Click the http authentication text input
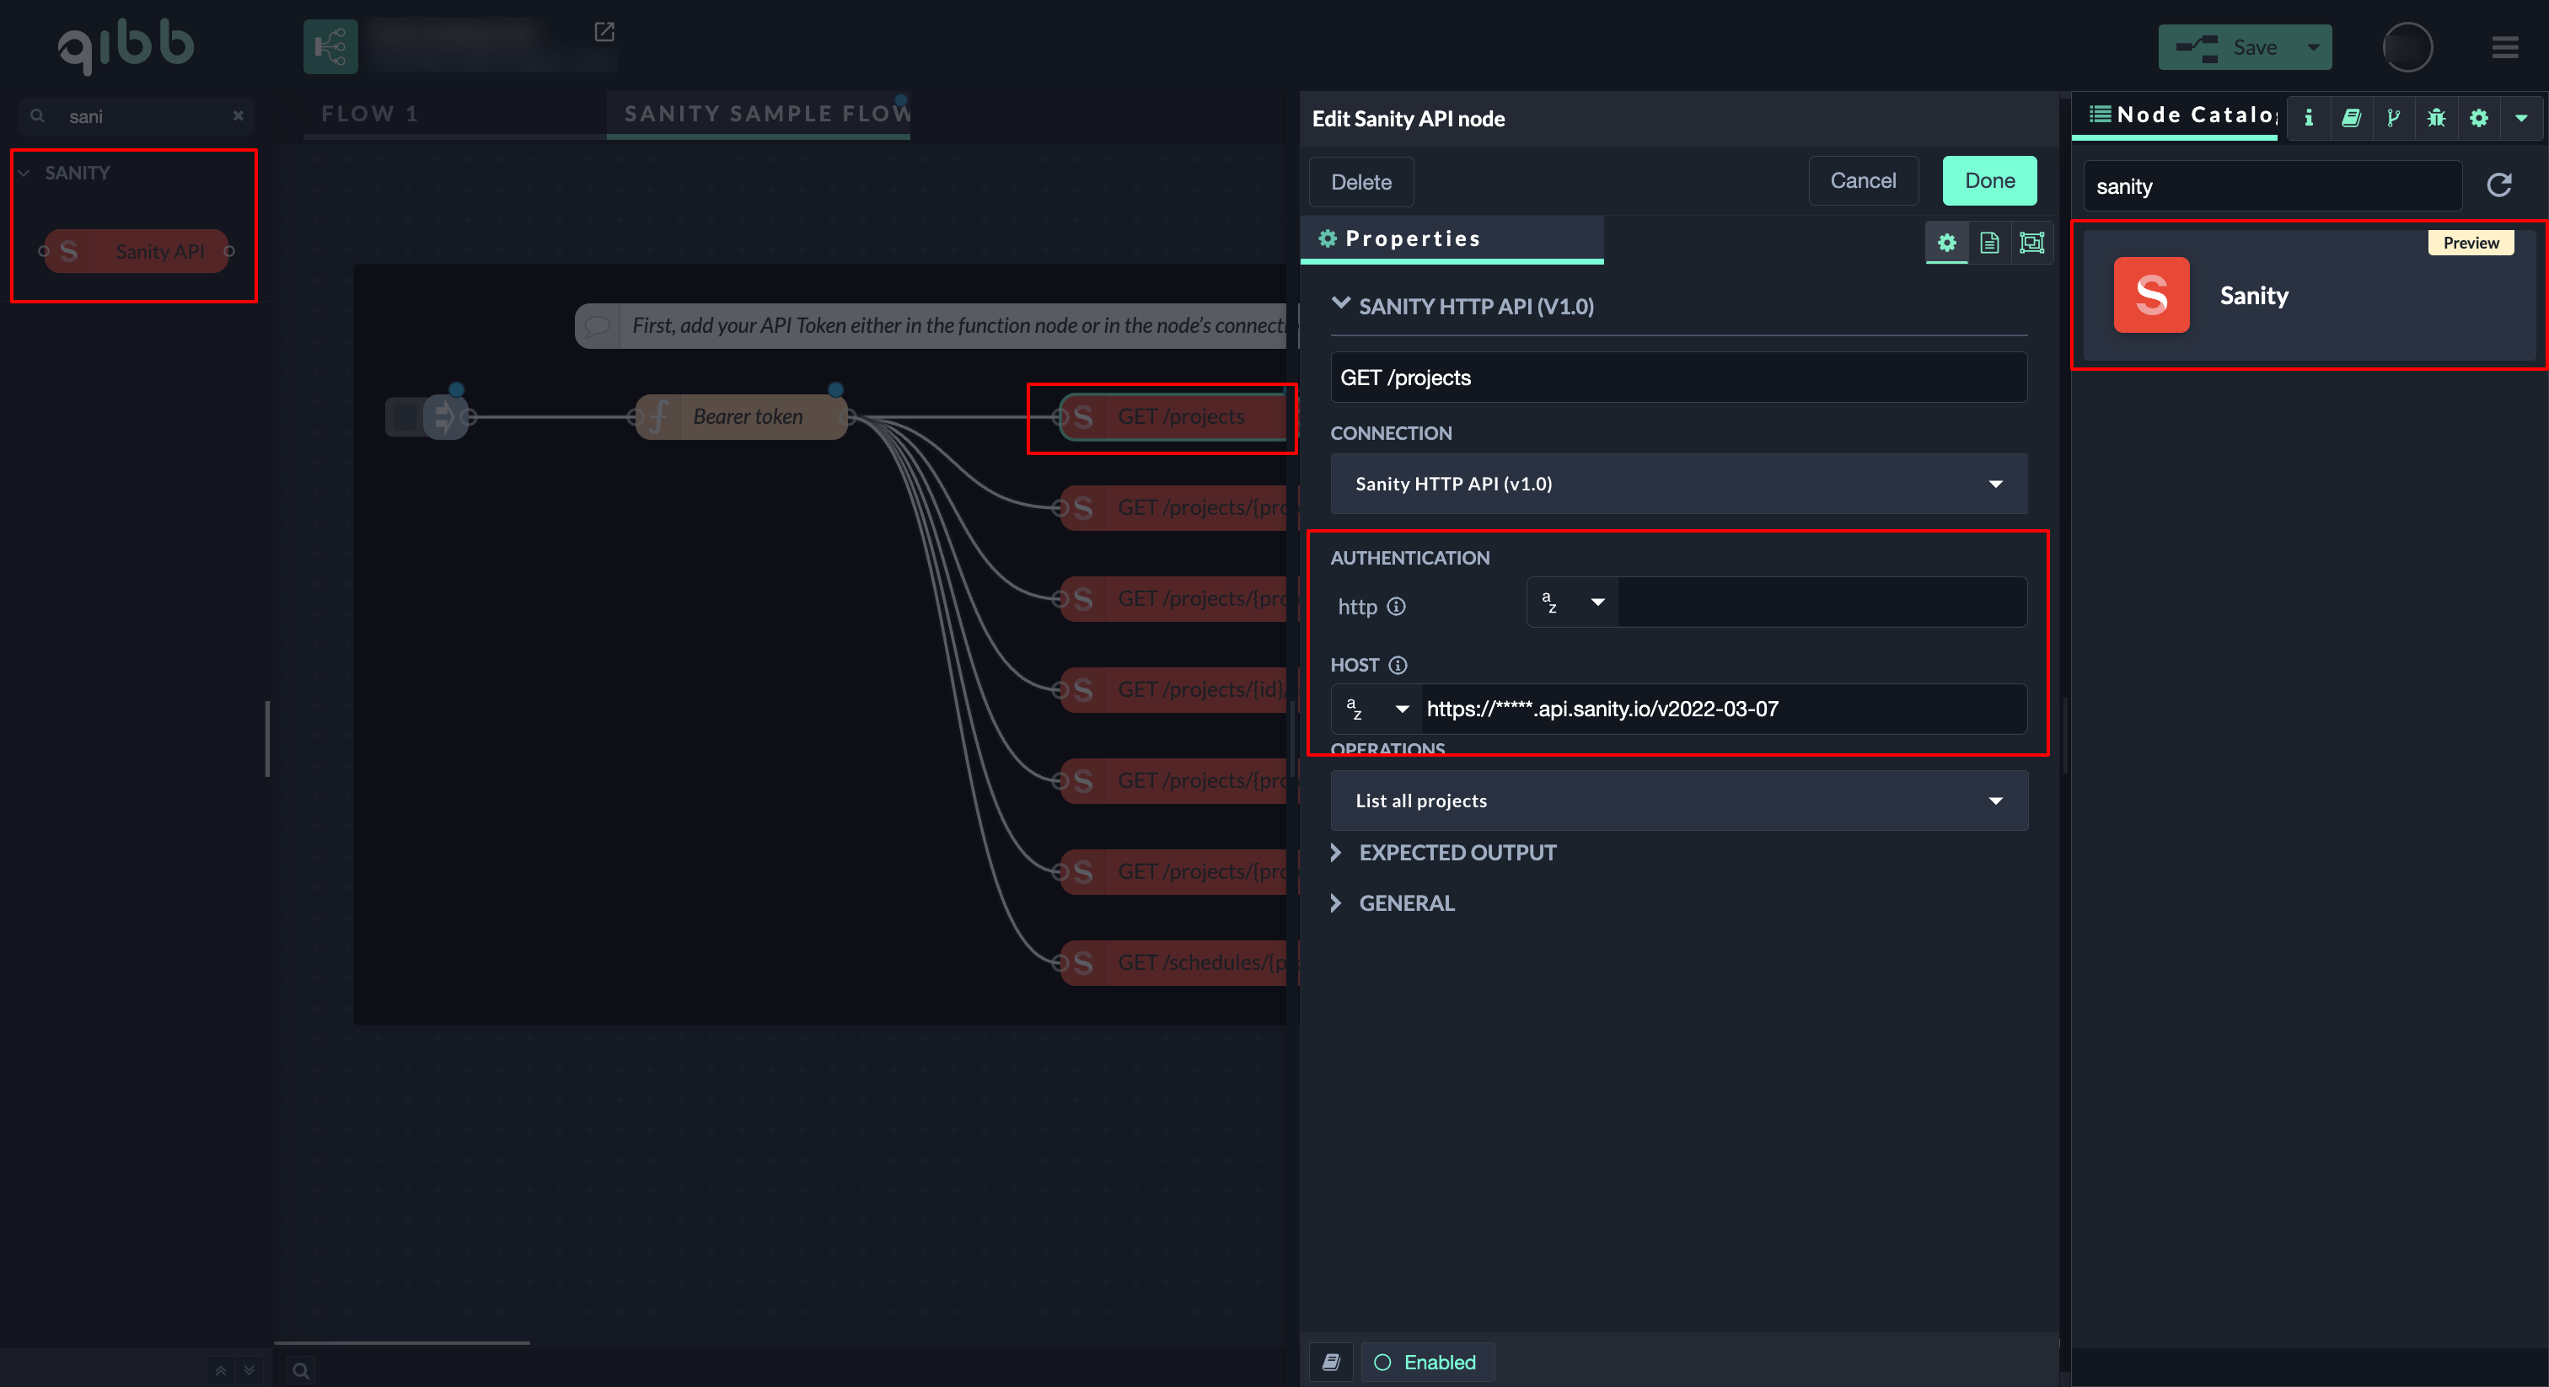The height and width of the screenshot is (1387, 2549). (x=1821, y=602)
